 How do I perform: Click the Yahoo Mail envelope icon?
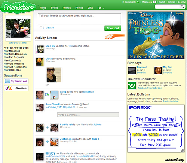7,81
